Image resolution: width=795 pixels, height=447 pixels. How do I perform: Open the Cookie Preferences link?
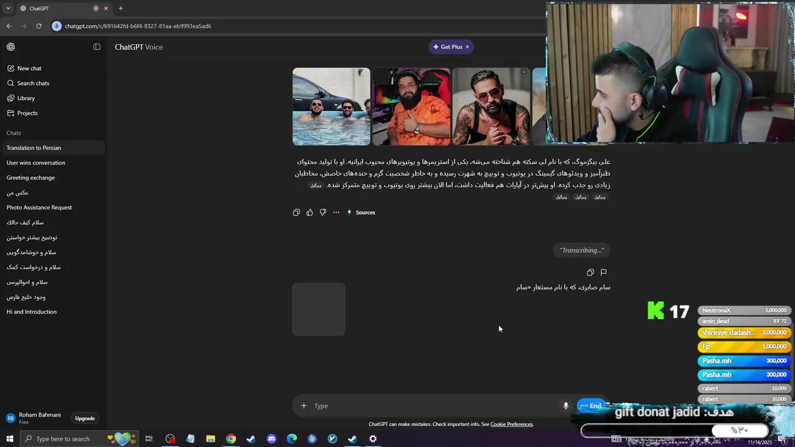pyautogui.click(x=512, y=424)
